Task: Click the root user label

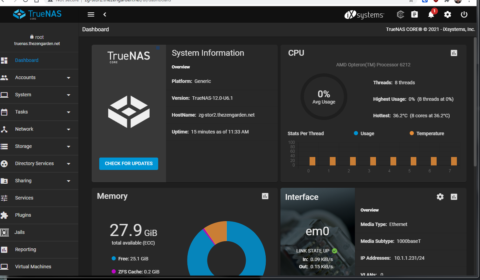Action: [37, 37]
